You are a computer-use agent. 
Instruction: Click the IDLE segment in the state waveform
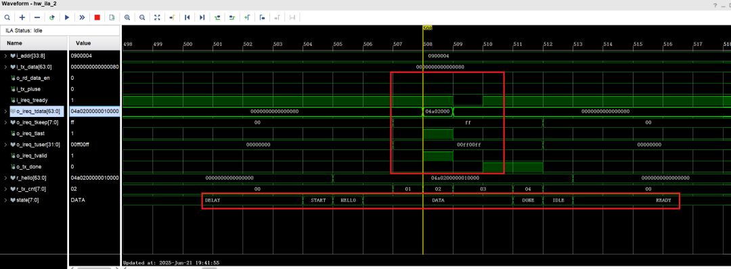coord(558,200)
